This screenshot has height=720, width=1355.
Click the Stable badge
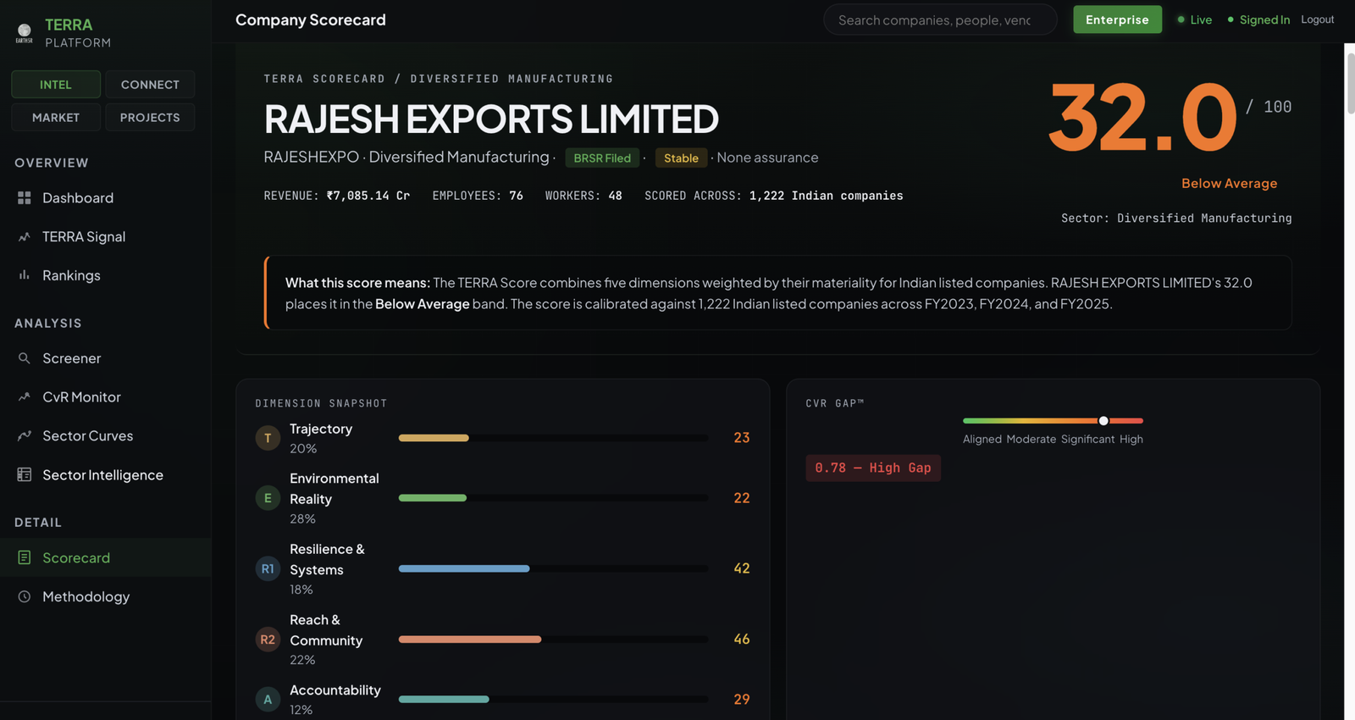(681, 158)
